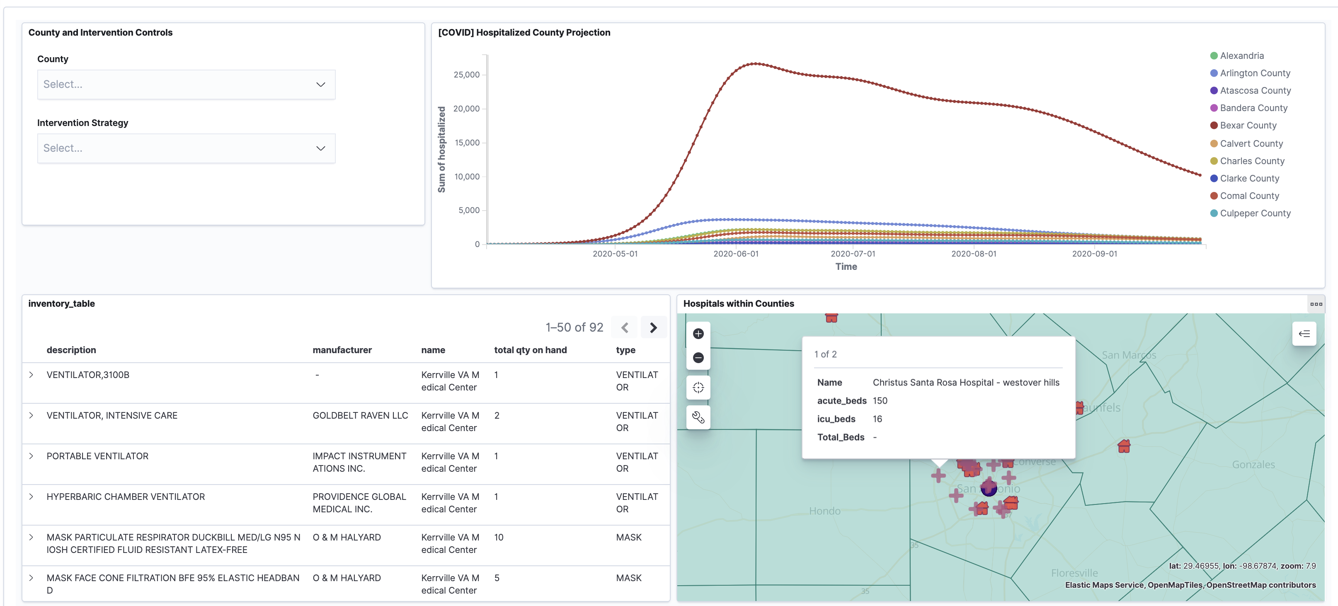The image size is (1338, 606).
Task: Click the Culpeper County color dot
Action: (1213, 213)
